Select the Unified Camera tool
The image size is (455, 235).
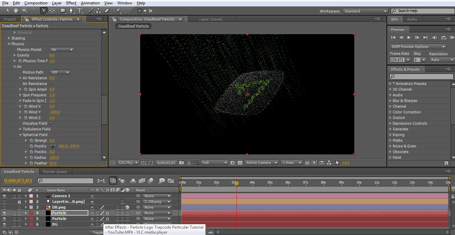43,11
